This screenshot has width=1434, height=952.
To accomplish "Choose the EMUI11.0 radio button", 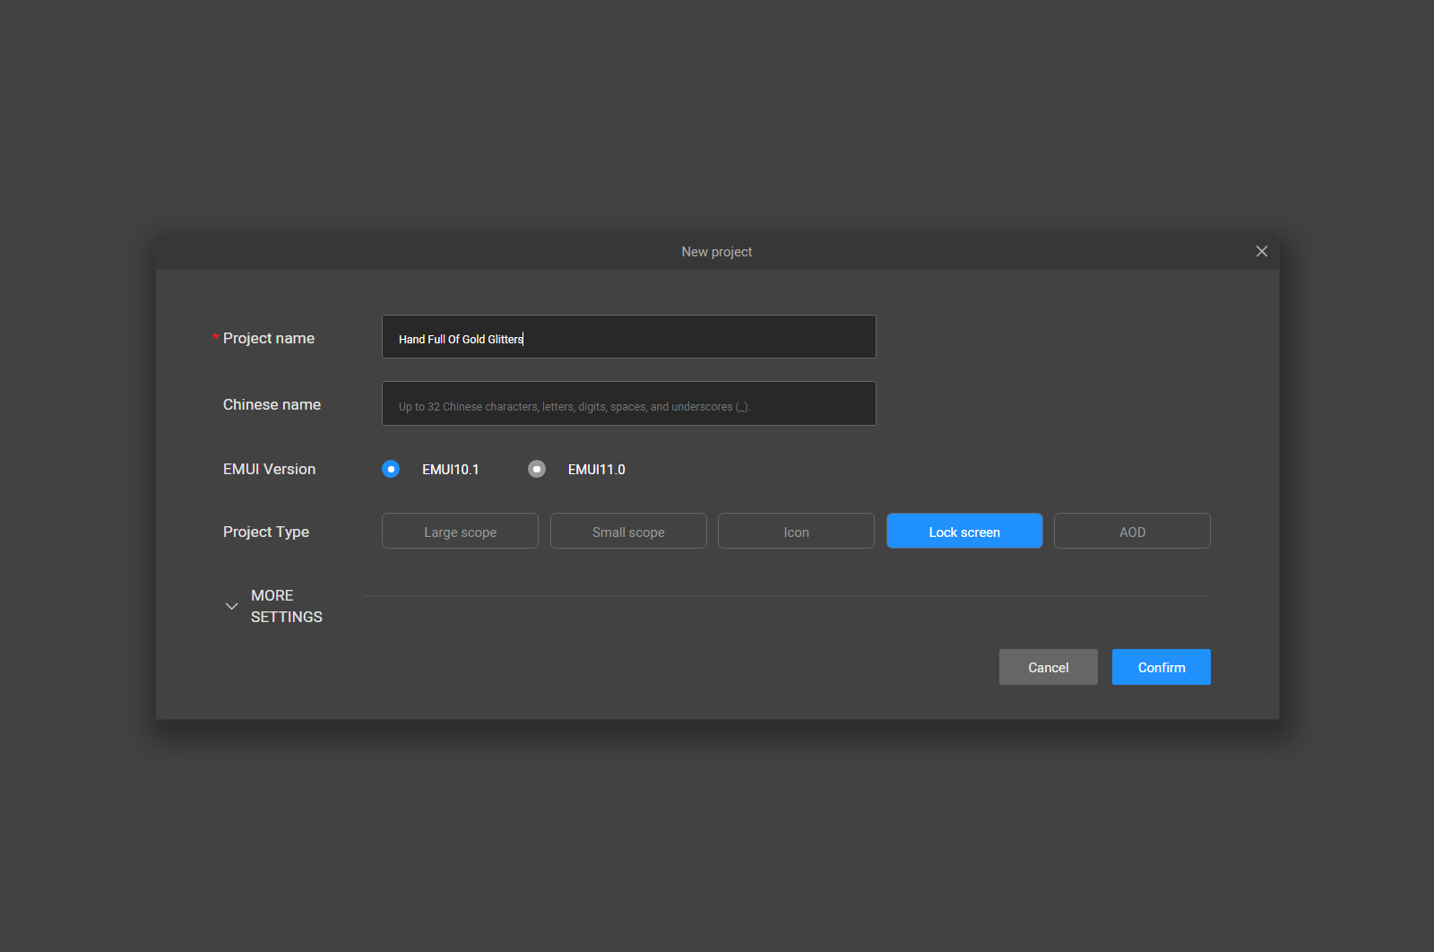I will [x=536, y=470].
